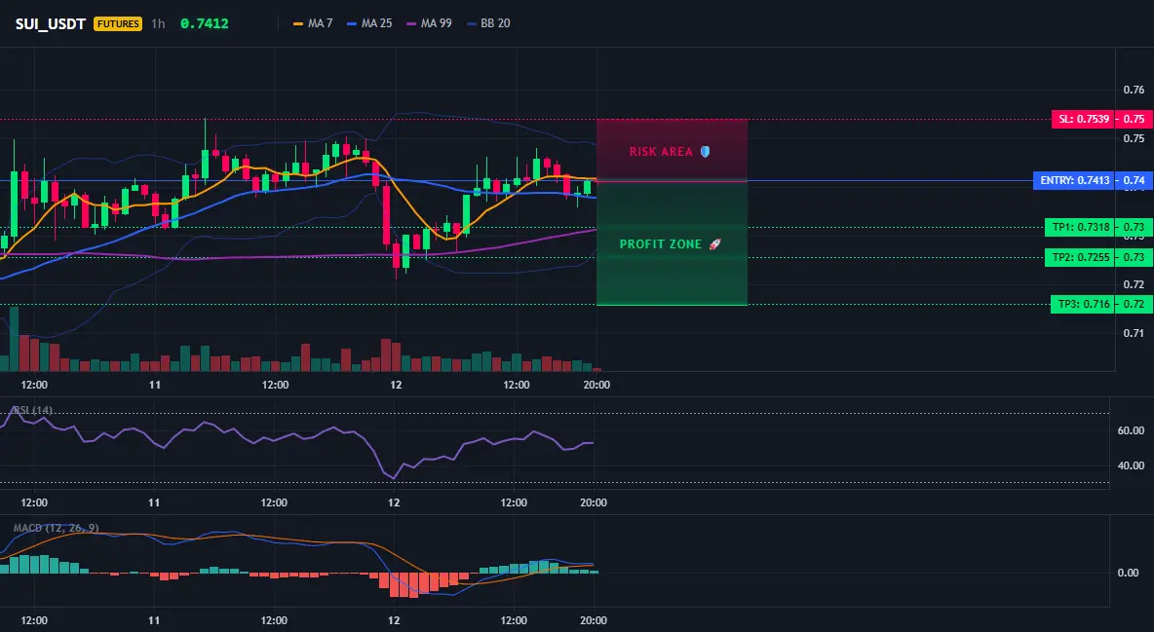Screen dimensions: 1154x632
Task: Click the TP1: 0.7318 target label
Action: tap(1080, 227)
